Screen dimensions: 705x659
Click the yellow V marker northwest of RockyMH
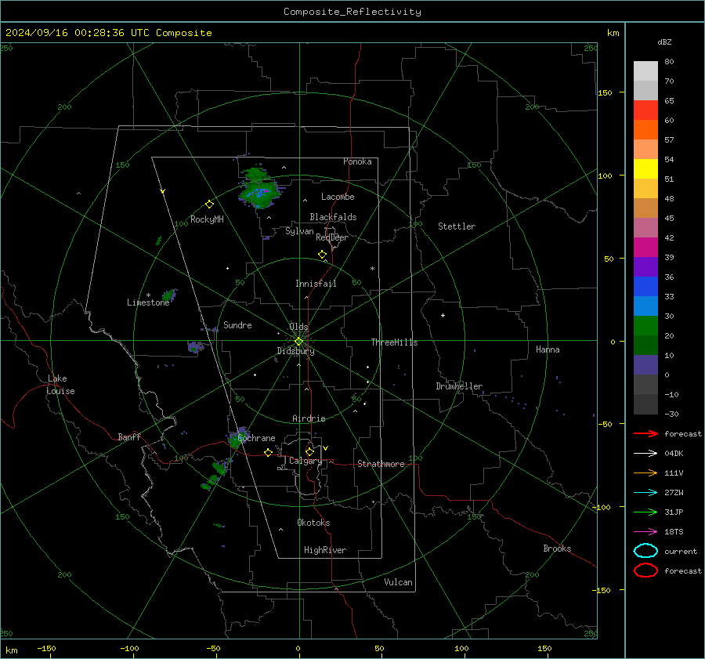tap(163, 191)
